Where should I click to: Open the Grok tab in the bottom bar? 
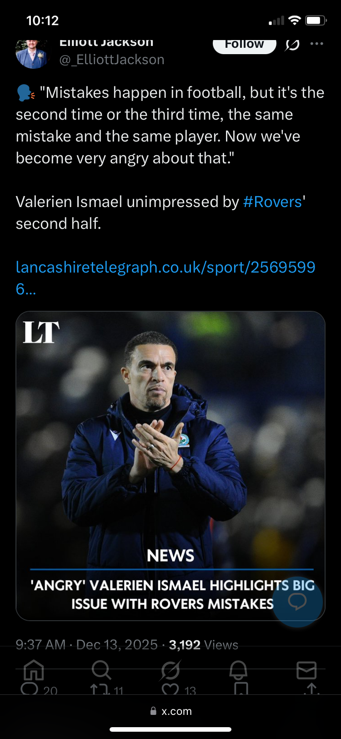click(x=170, y=670)
